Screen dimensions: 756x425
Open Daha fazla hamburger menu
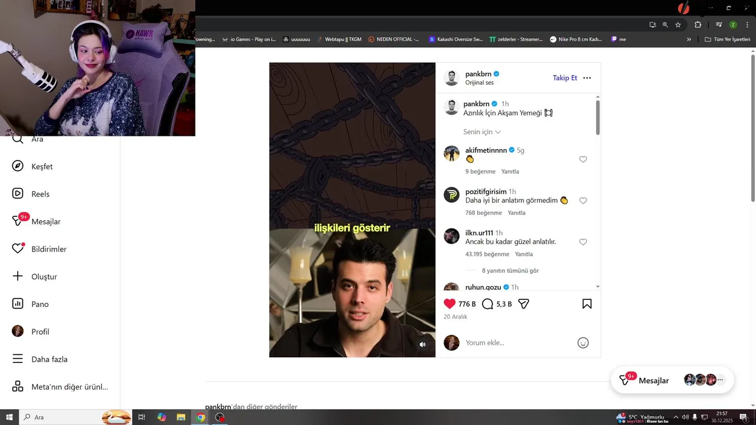tap(18, 359)
